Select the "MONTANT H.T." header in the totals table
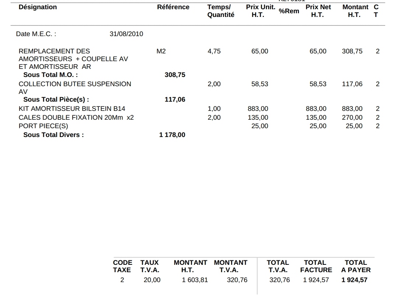The image size is (398, 295). point(191,266)
